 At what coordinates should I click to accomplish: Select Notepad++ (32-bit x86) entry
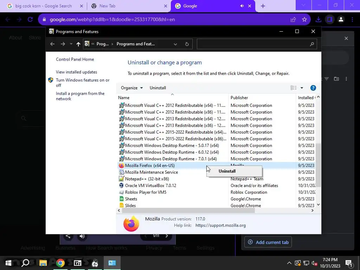pos(147,179)
